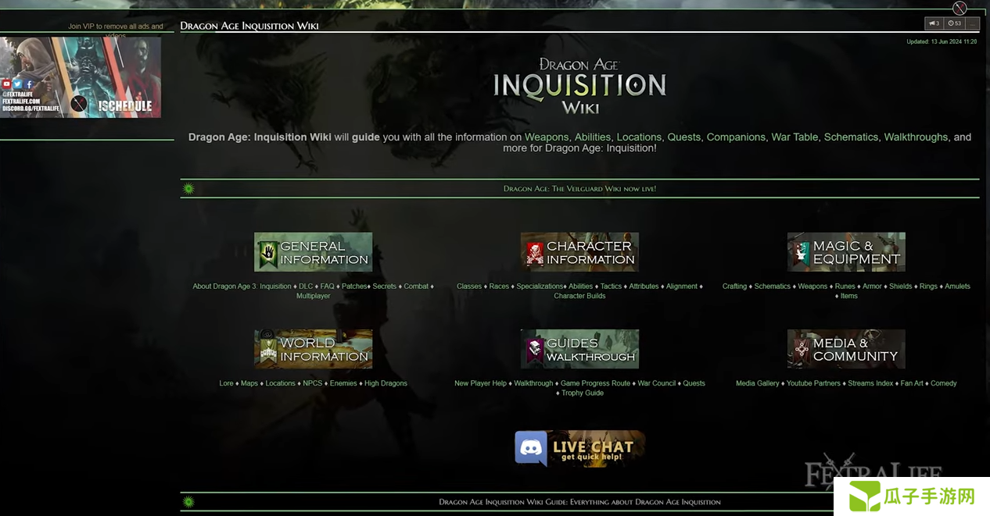Click the 'Updated: 13 Jun 2024 11:20' timestamp
Viewport: 990px width, 516px height.
pos(942,41)
